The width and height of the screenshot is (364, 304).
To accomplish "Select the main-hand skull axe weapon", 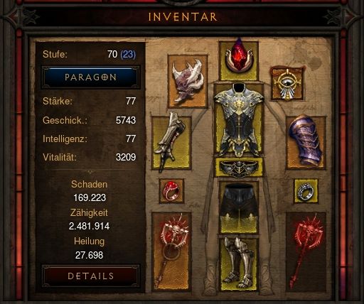I will click(x=171, y=252).
